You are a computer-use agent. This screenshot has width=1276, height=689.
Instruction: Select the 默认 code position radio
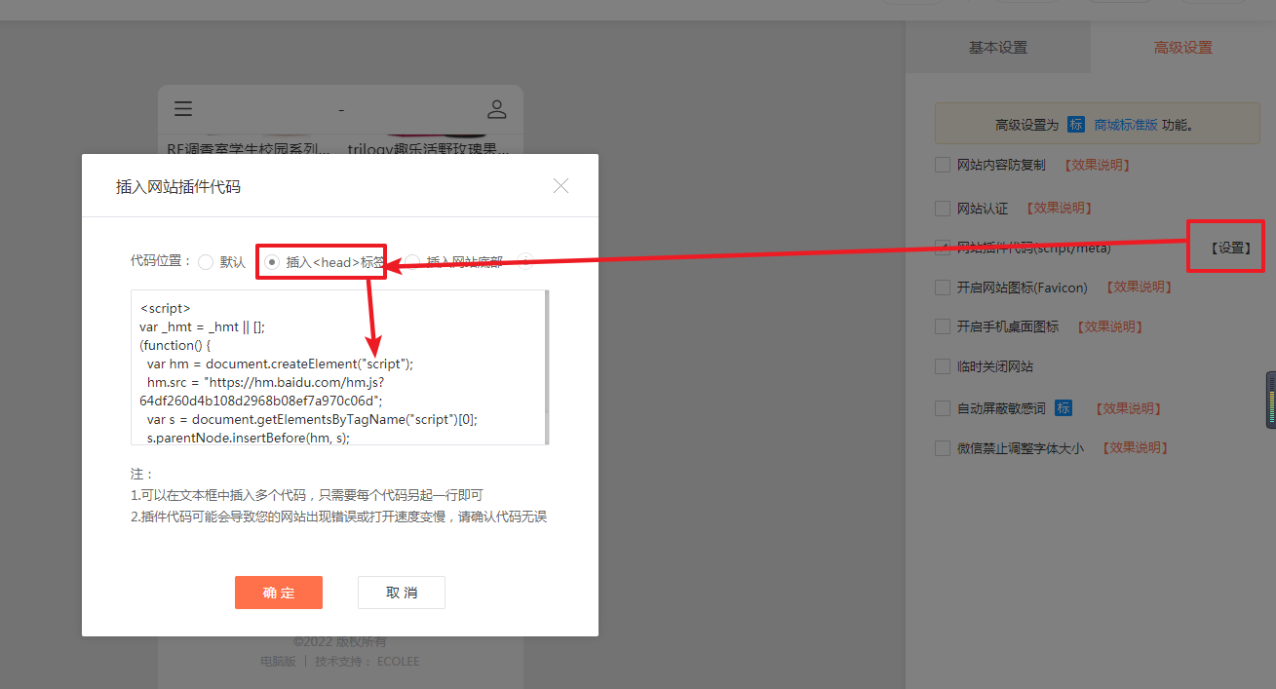(x=206, y=262)
